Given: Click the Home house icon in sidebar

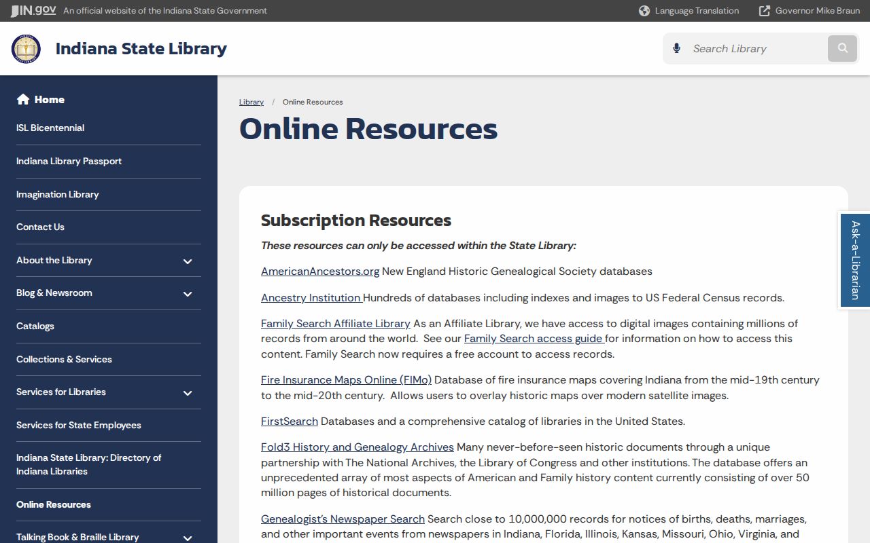Looking at the screenshot, I should pos(23,100).
